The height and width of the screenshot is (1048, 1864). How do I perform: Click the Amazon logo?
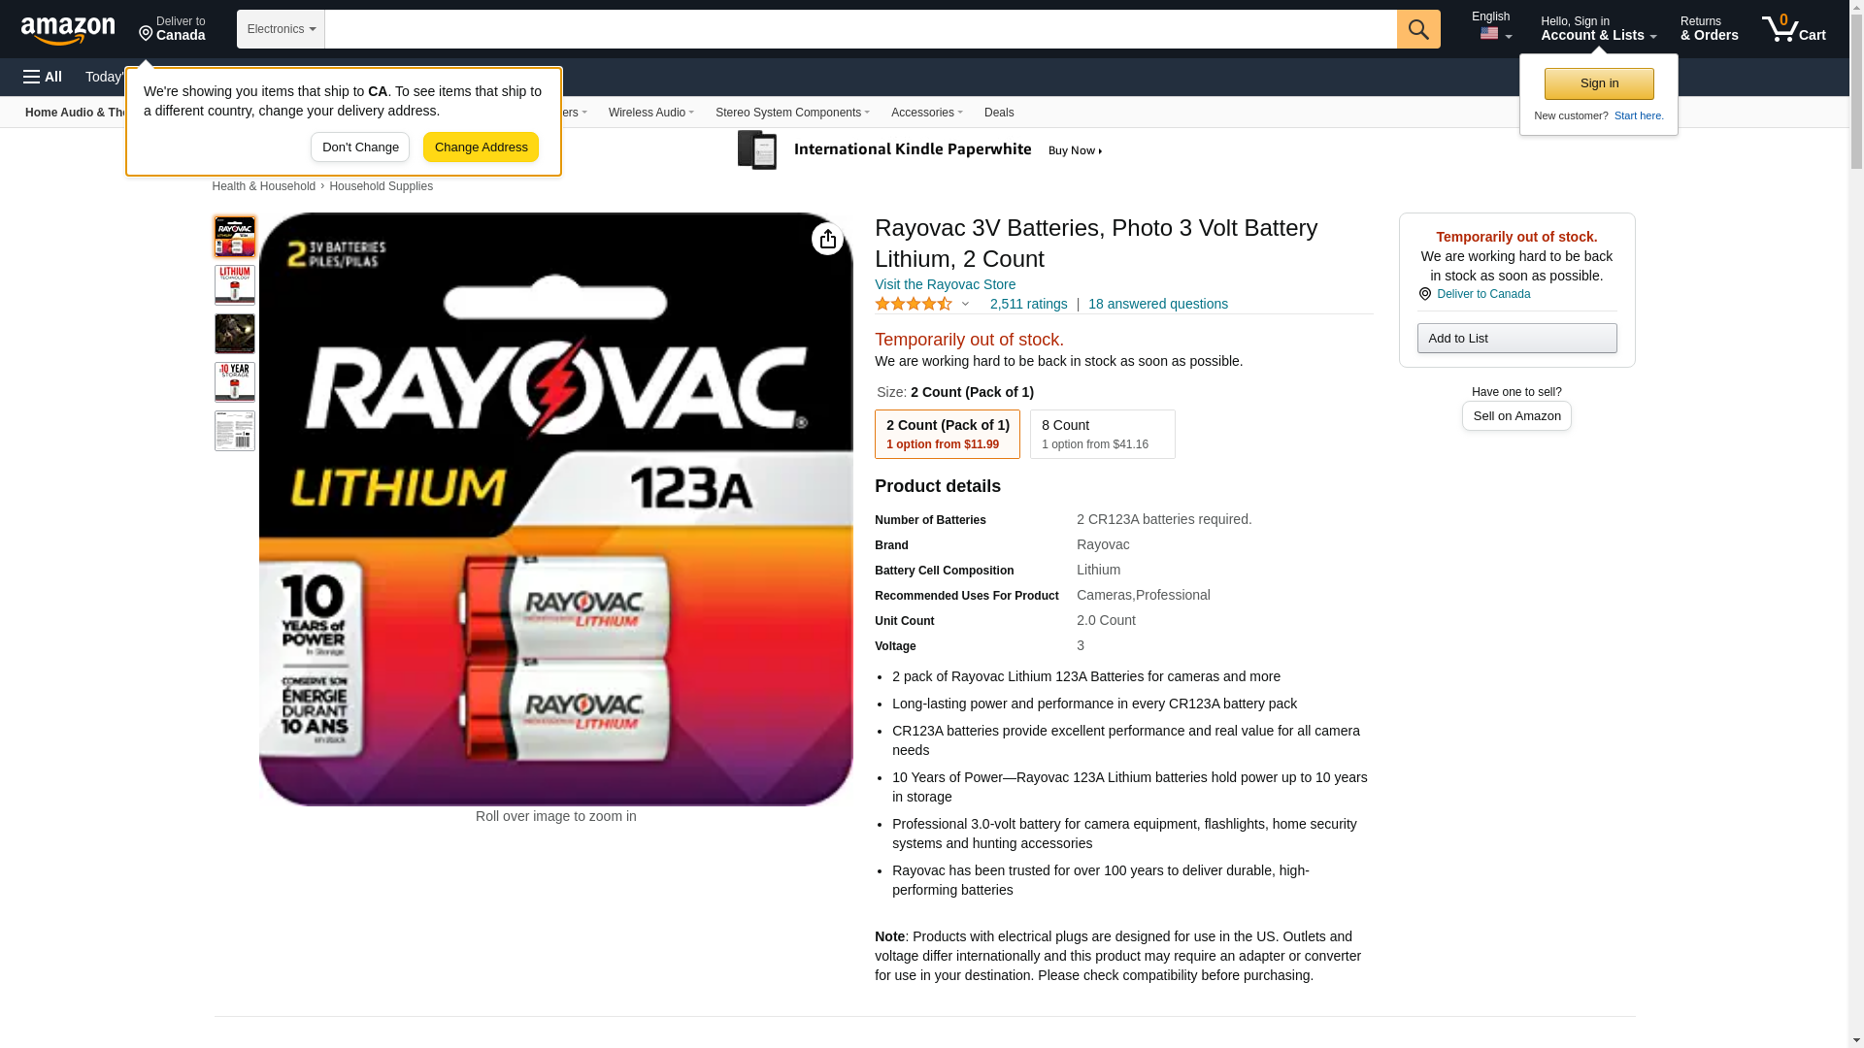pyautogui.click(x=68, y=30)
